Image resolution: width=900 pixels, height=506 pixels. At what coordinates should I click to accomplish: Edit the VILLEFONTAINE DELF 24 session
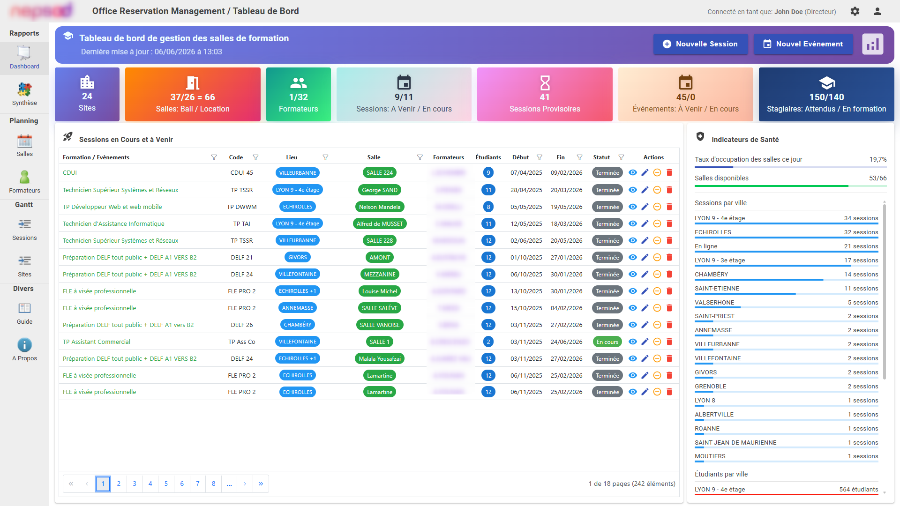point(645,274)
